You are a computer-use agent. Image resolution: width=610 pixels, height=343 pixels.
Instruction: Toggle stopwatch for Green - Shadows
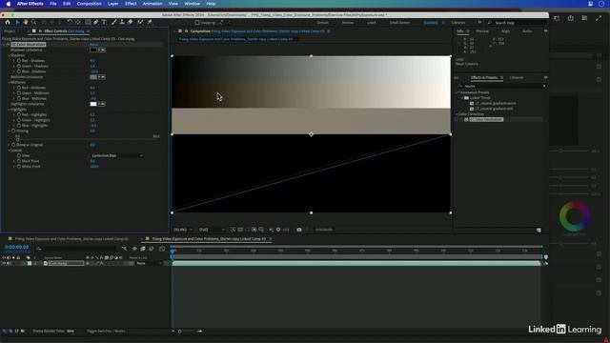[19, 66]
